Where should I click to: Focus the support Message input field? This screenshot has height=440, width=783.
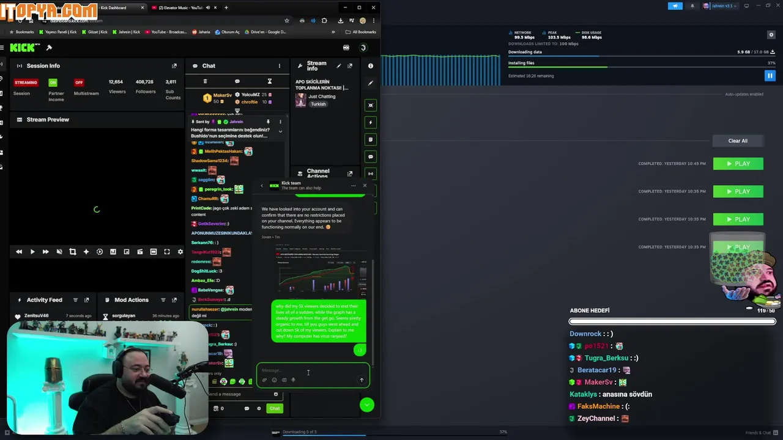(x=313, y=370)
